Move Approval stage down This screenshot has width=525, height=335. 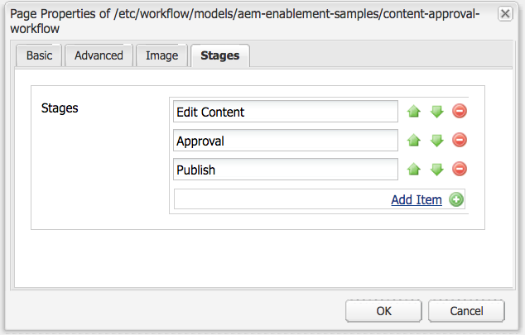[x=436, y=141]
